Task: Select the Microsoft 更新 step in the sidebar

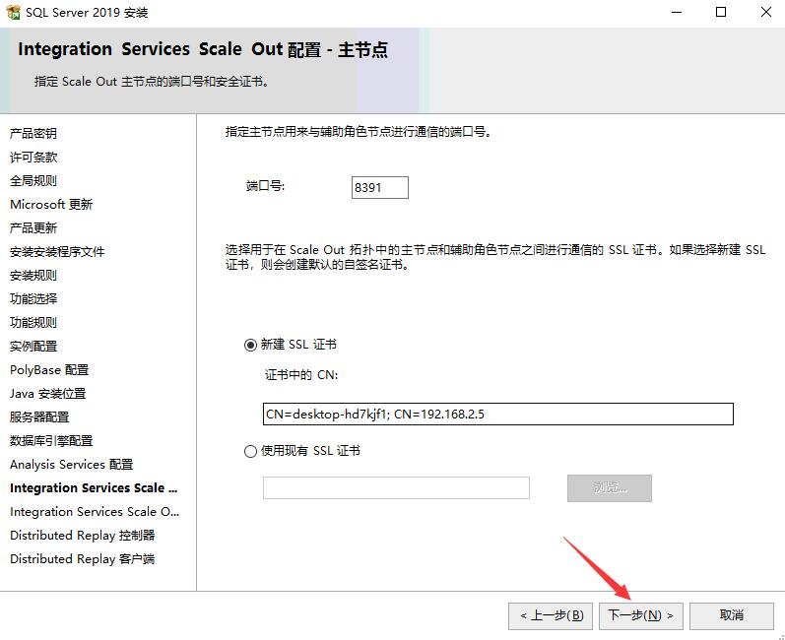Action: (51, 204)
